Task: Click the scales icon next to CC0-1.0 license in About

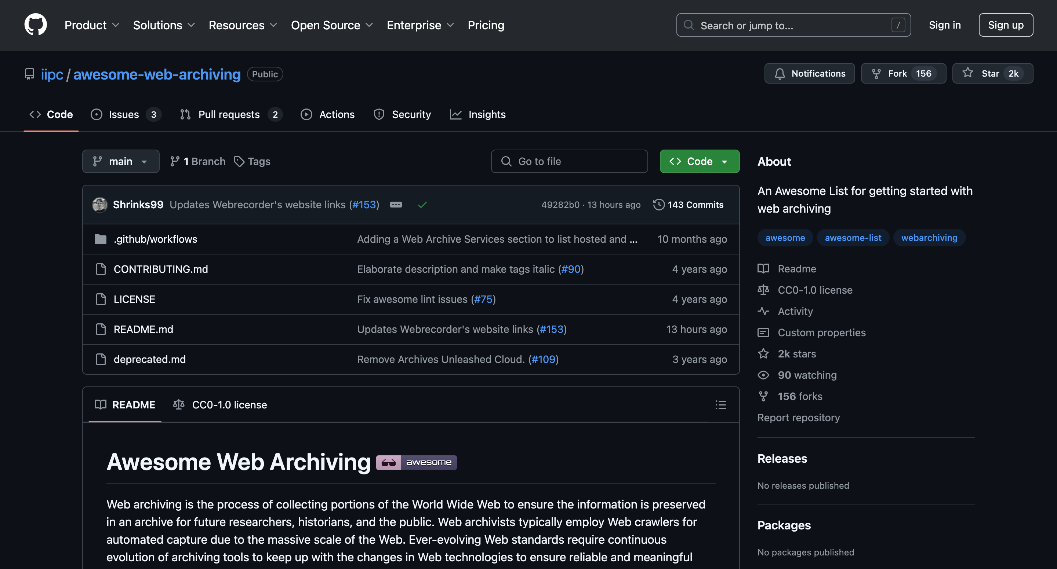Action: (x=763, y=290)
